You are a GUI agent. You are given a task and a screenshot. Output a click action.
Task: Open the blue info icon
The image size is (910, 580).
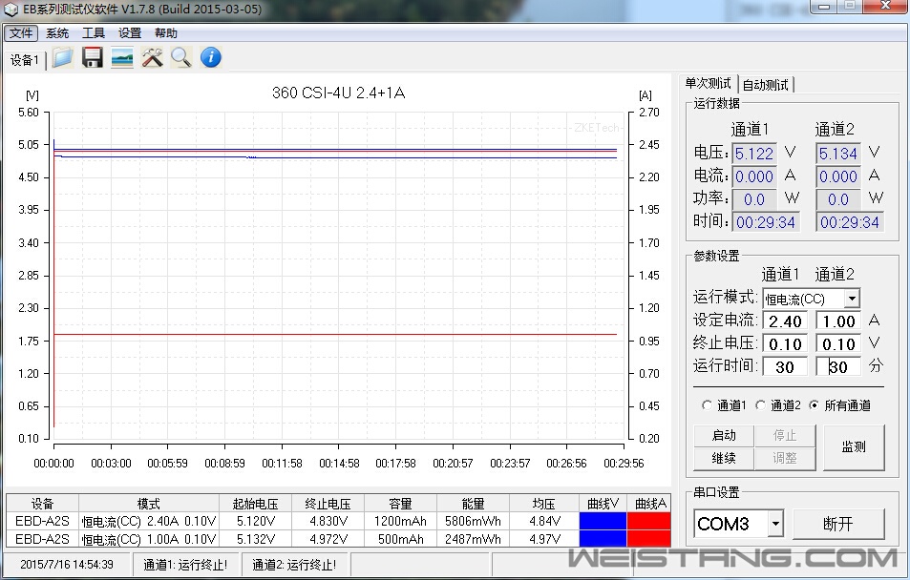[211, 57]
